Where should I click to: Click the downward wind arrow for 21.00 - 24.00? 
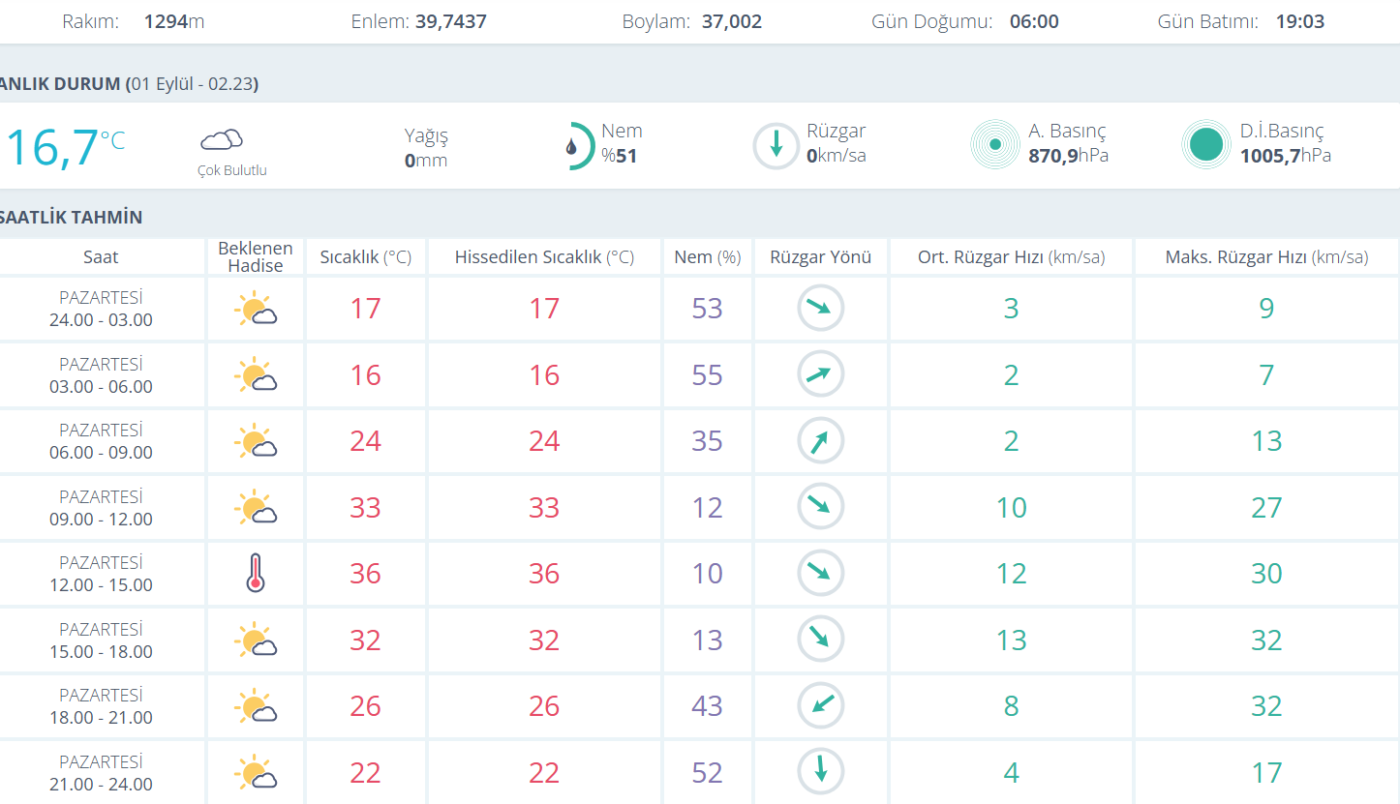[x=820, y=771]
